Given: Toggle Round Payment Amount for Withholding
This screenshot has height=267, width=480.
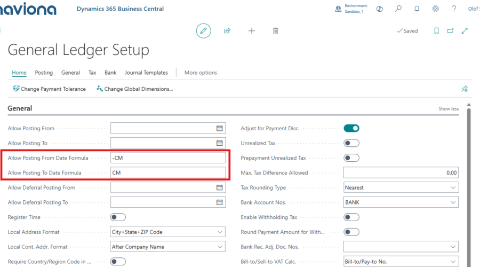Looking at the screenshot, I should click(x=351, y=232).
